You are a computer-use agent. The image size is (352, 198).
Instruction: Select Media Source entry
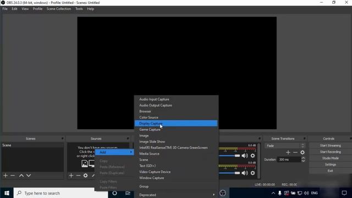tap(176, 154)
